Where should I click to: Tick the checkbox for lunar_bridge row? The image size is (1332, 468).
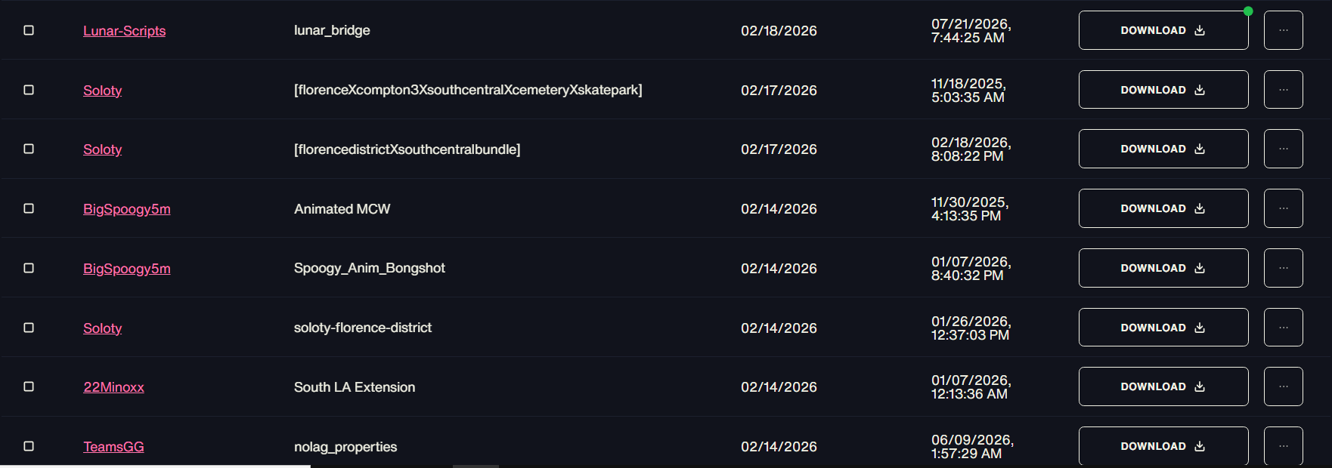(x=29, y=30)
